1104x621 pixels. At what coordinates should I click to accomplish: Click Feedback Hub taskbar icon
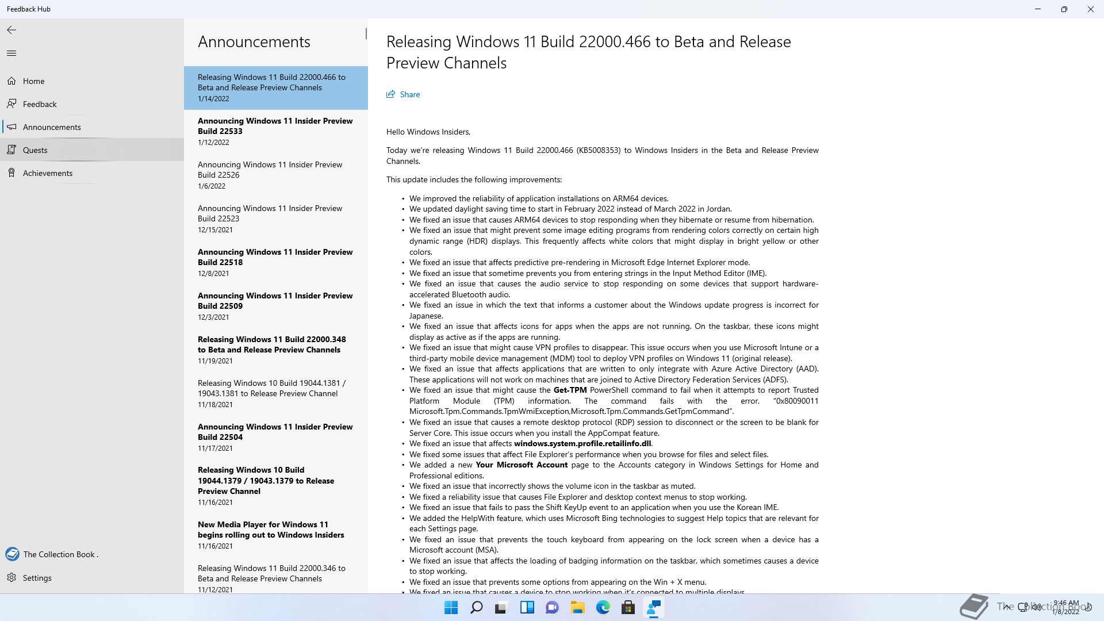tap(653, 608)
